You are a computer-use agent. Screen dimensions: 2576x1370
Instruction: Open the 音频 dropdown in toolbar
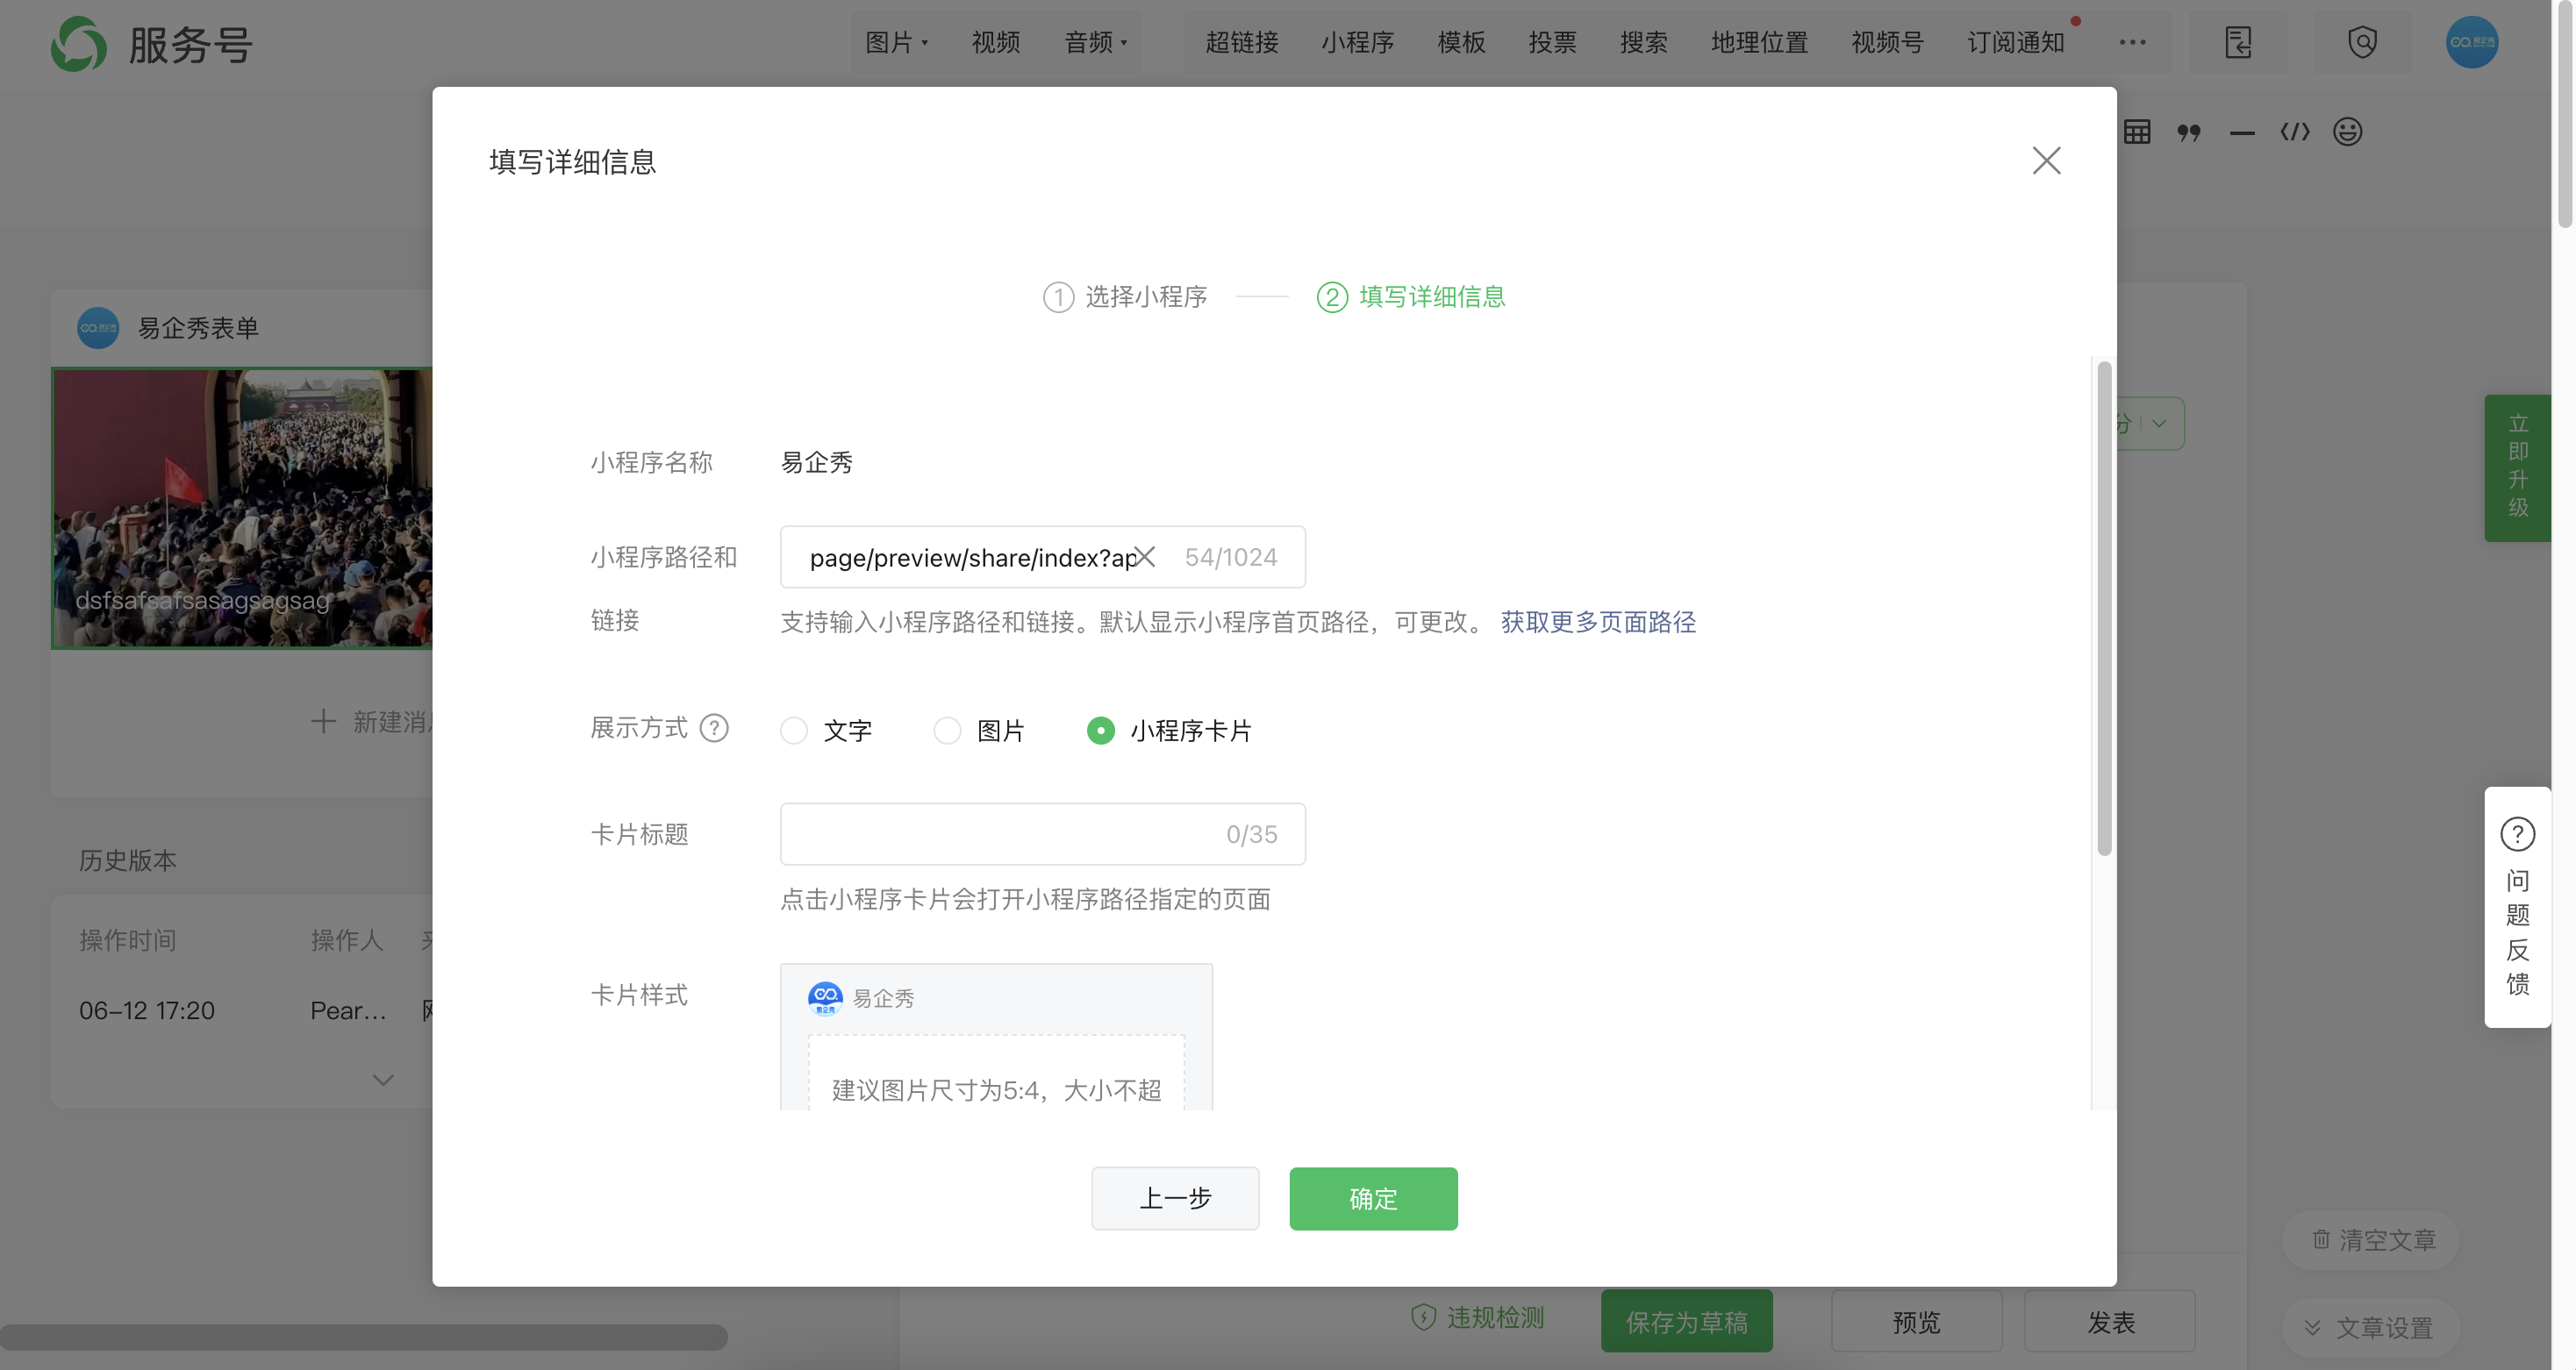coord(1095,42)
